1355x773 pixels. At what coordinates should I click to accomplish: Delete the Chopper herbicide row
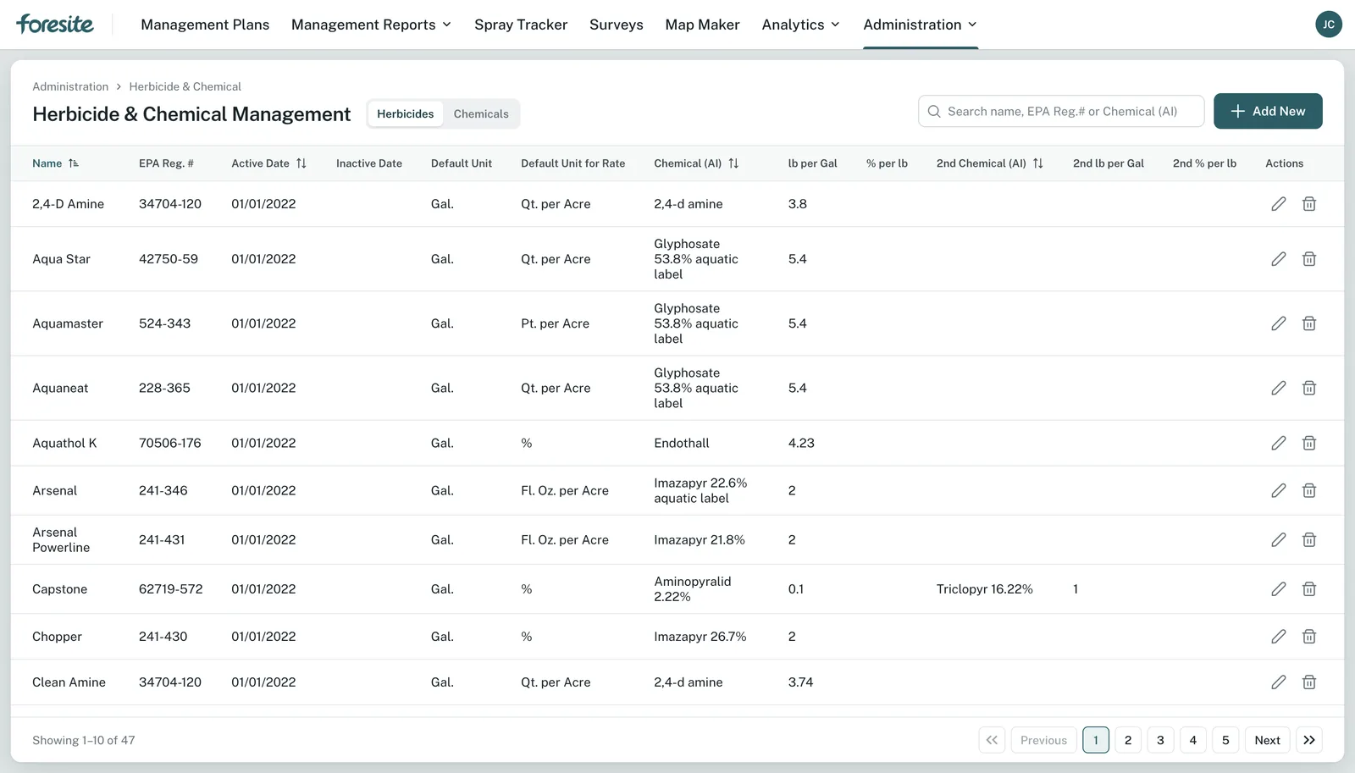pos(1309,637)
